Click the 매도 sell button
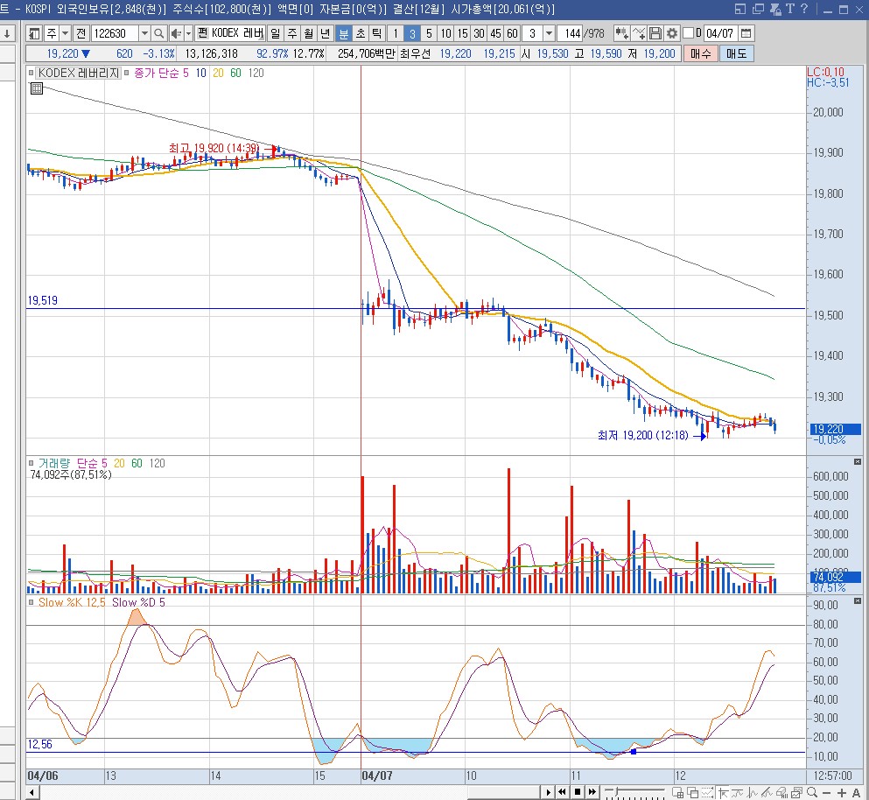 click(x=736, y=53)
